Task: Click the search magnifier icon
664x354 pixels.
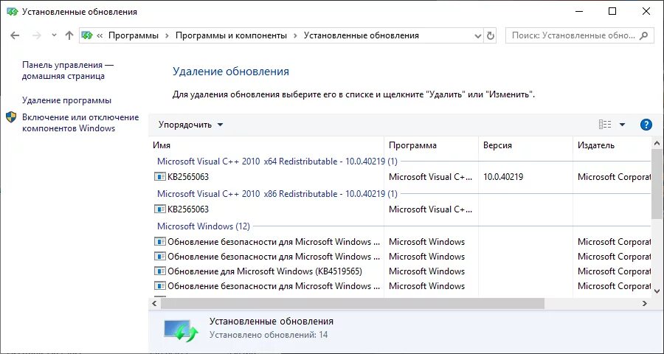Action: pyautogui.click(x=643, y=35)
